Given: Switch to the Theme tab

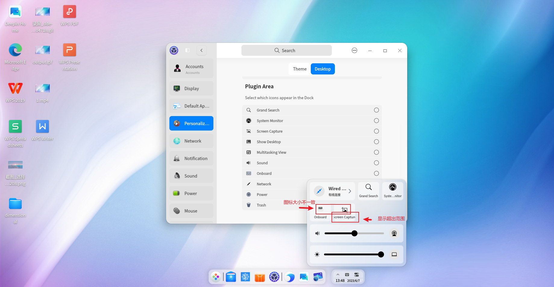Looking at the screenshot, I should click(299, 69).
